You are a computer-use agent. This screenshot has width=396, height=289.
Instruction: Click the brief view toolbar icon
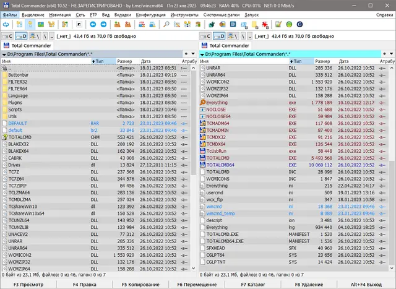pyautogui.click(x=19, y=25)
